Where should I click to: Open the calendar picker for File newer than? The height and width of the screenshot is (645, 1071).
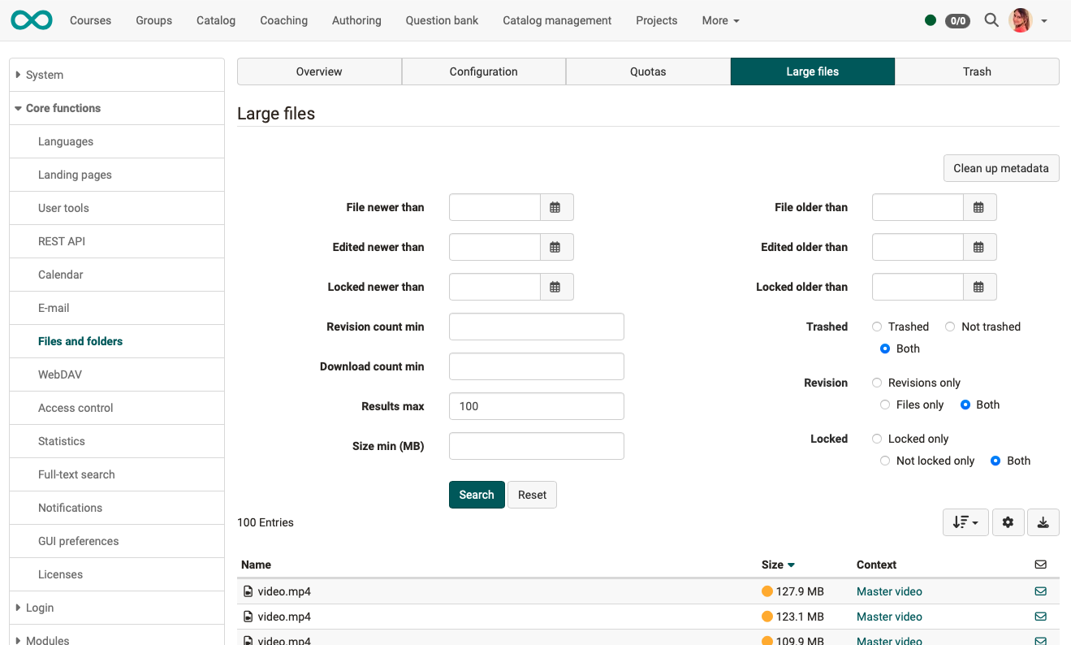(x=556, y=207)
